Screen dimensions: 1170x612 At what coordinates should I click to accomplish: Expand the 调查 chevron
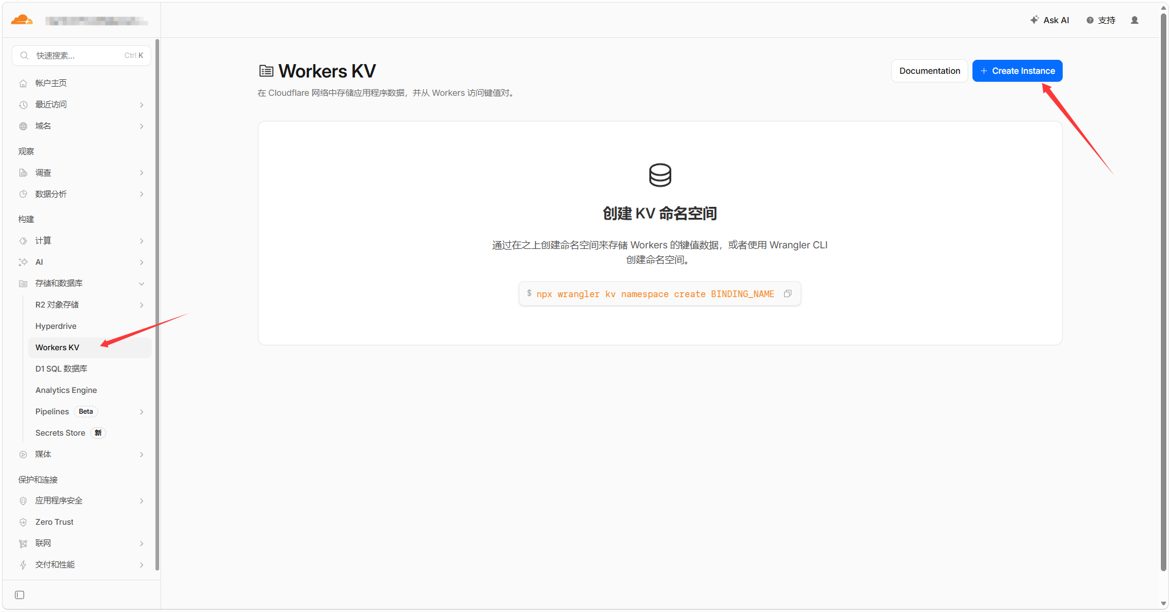coord(141,173)
